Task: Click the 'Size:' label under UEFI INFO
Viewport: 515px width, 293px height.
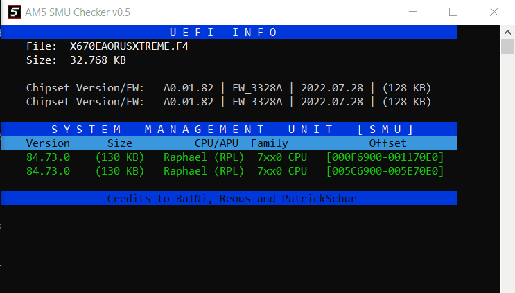Action: click(x=42, y=60)
